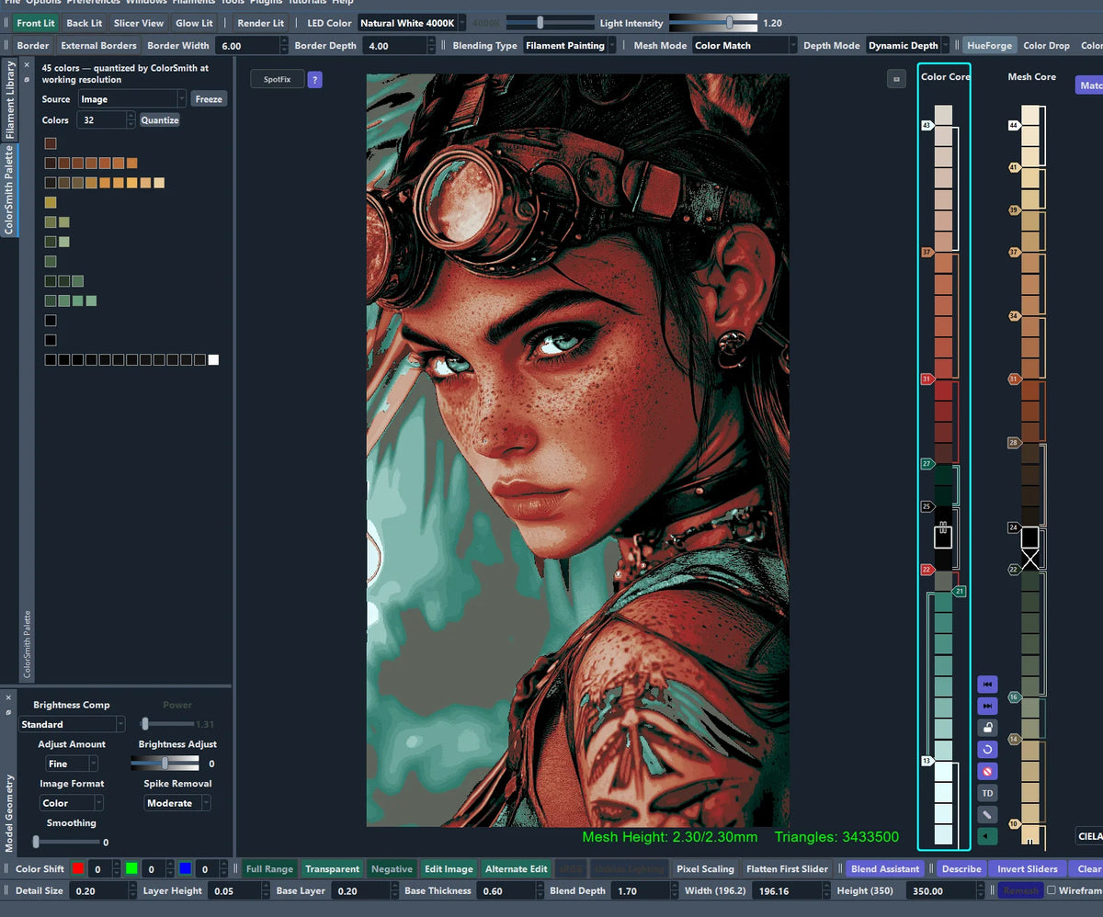Screen dimensions: 1103x917
Task: Click the skip-to-end slider button
Action: 987,706
